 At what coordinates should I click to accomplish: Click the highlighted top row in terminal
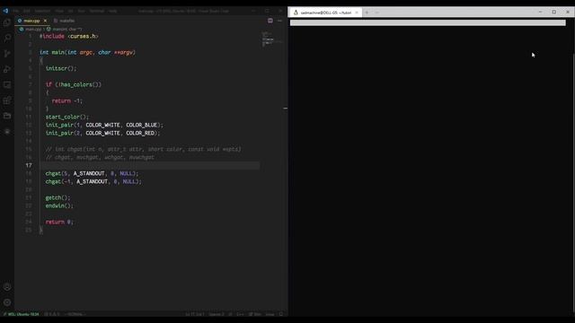pyautogui.click(x=428, y=22)
